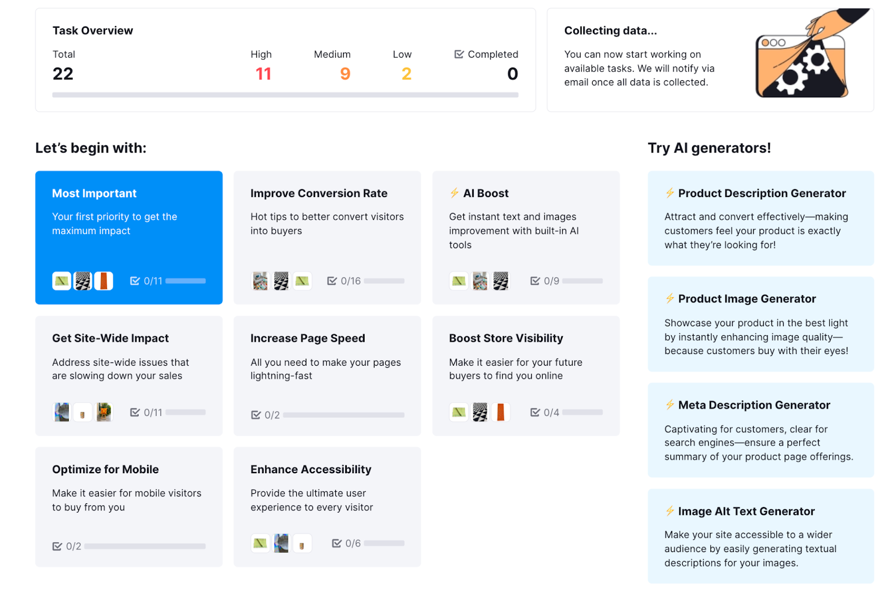Click the Task Overview progress bar
Screen dimensions: 888x602
click(285, 95)
